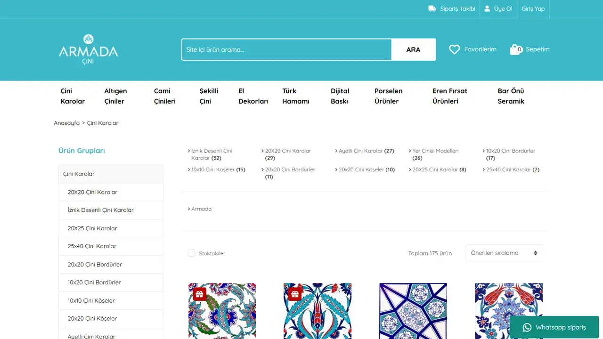Image resolution: width=603 pixels, height=339 pixels.
Task: Click the Sipariş Takibi link
Action: point(457,9)
